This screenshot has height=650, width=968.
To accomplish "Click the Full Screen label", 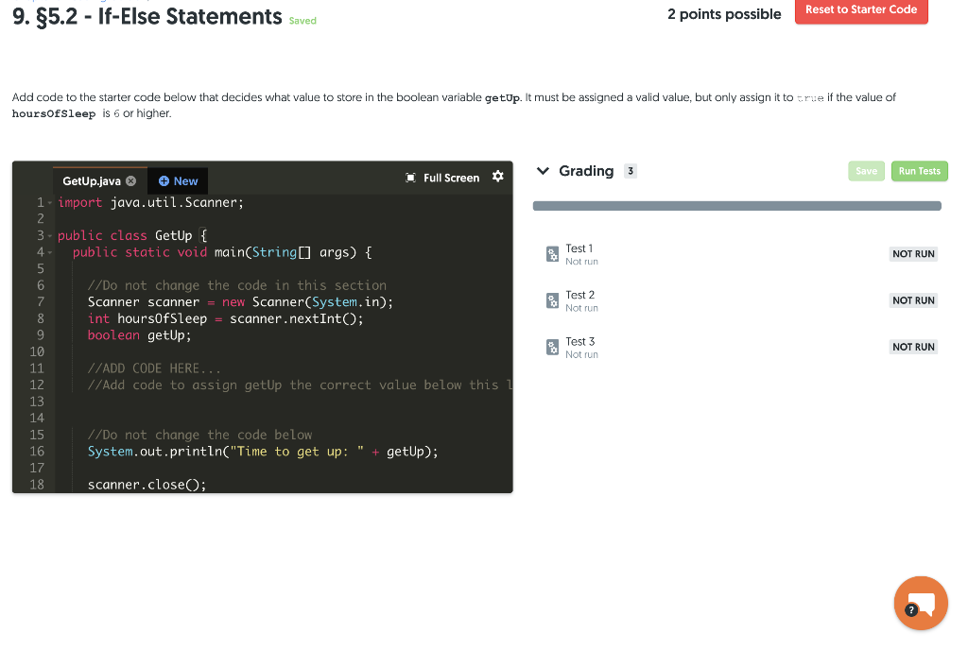I will pos(451,178).
